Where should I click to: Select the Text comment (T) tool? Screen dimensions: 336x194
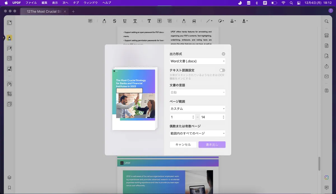point(149,21)
